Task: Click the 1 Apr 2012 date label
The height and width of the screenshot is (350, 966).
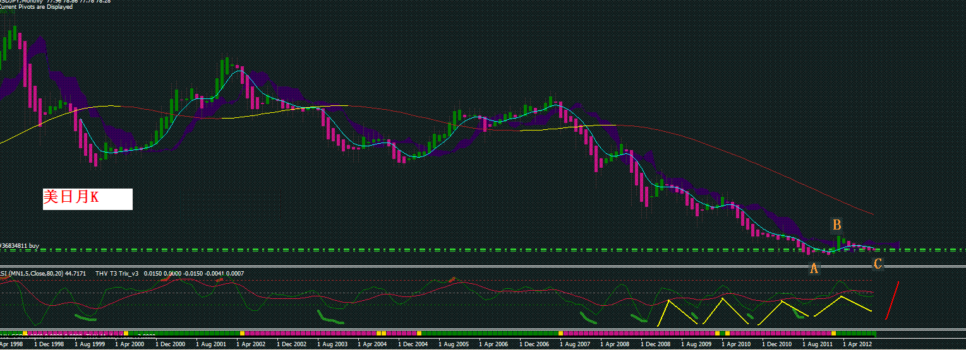Action: (857, 345)
